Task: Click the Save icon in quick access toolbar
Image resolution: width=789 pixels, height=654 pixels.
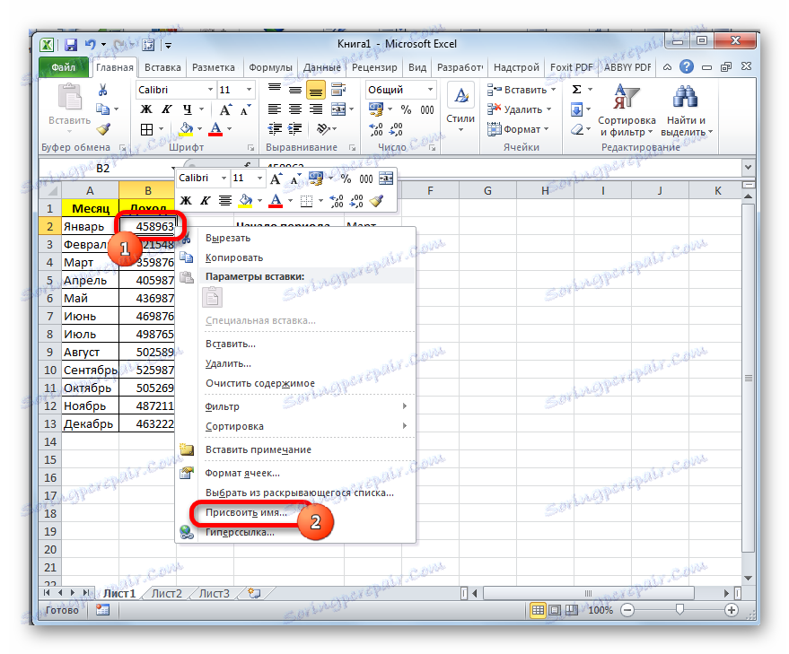Action: (x=71, y=45)
